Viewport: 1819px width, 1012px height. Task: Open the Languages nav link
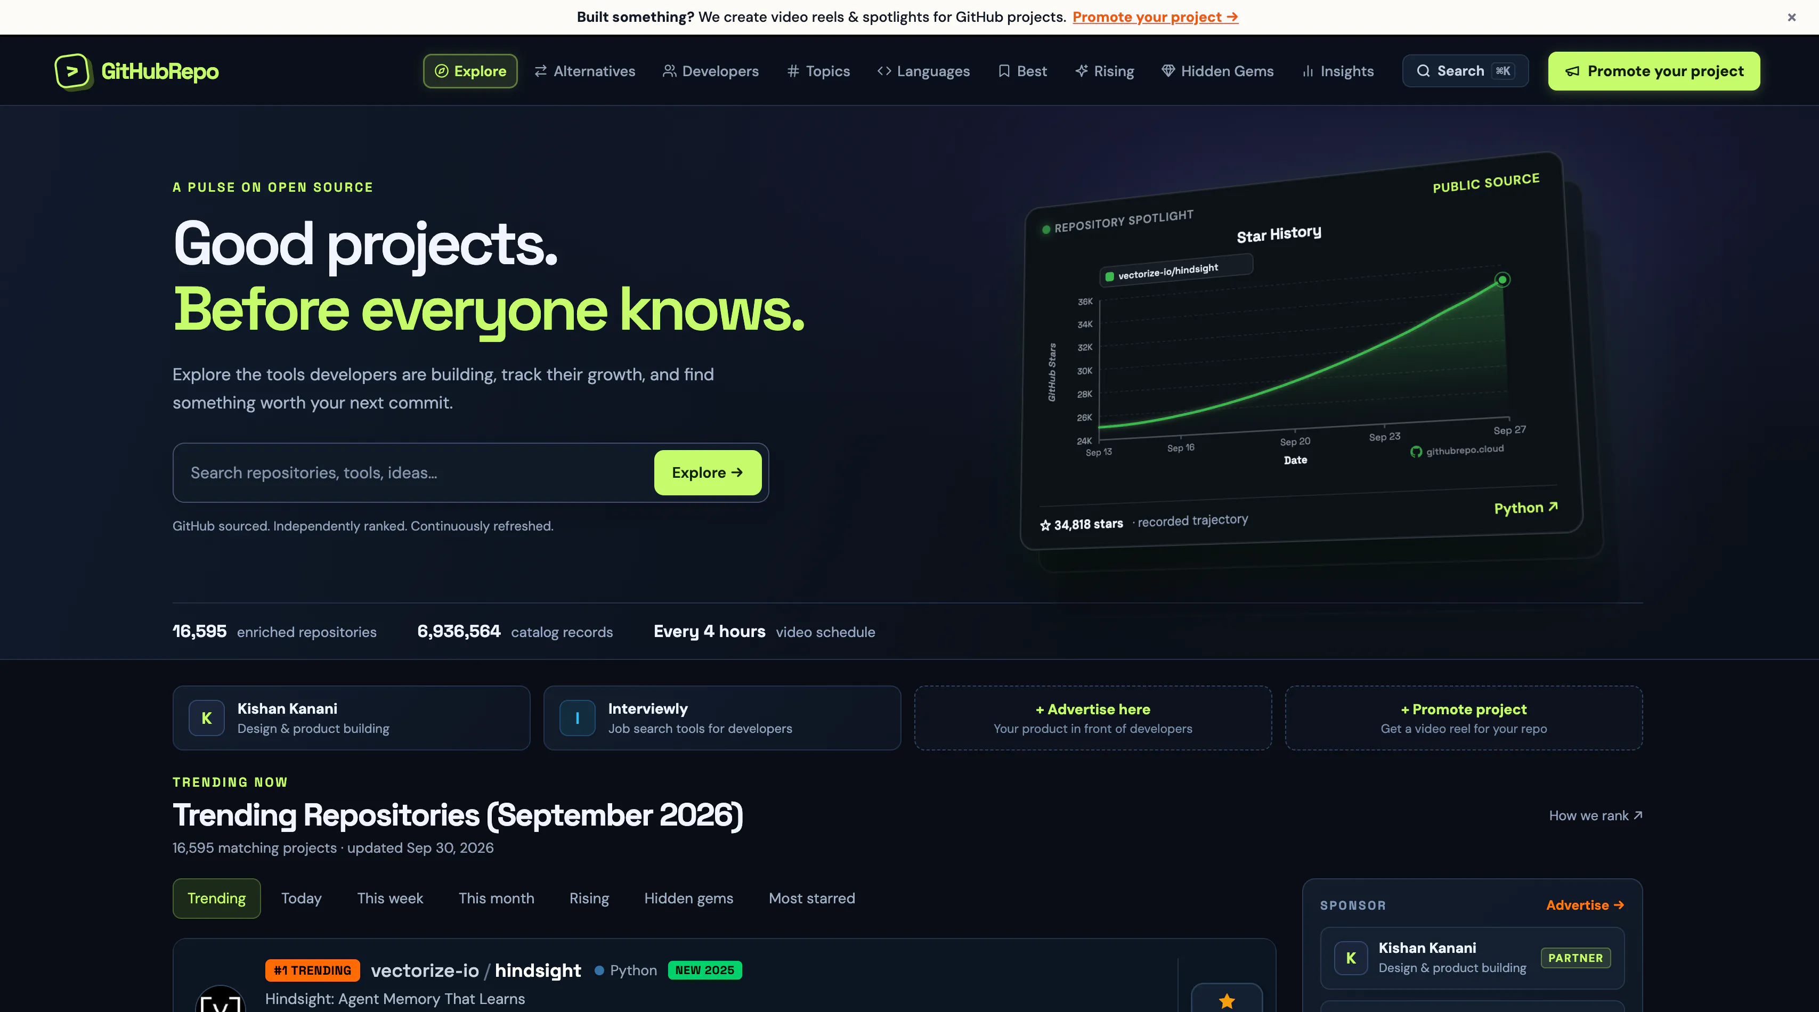(924, 71)
